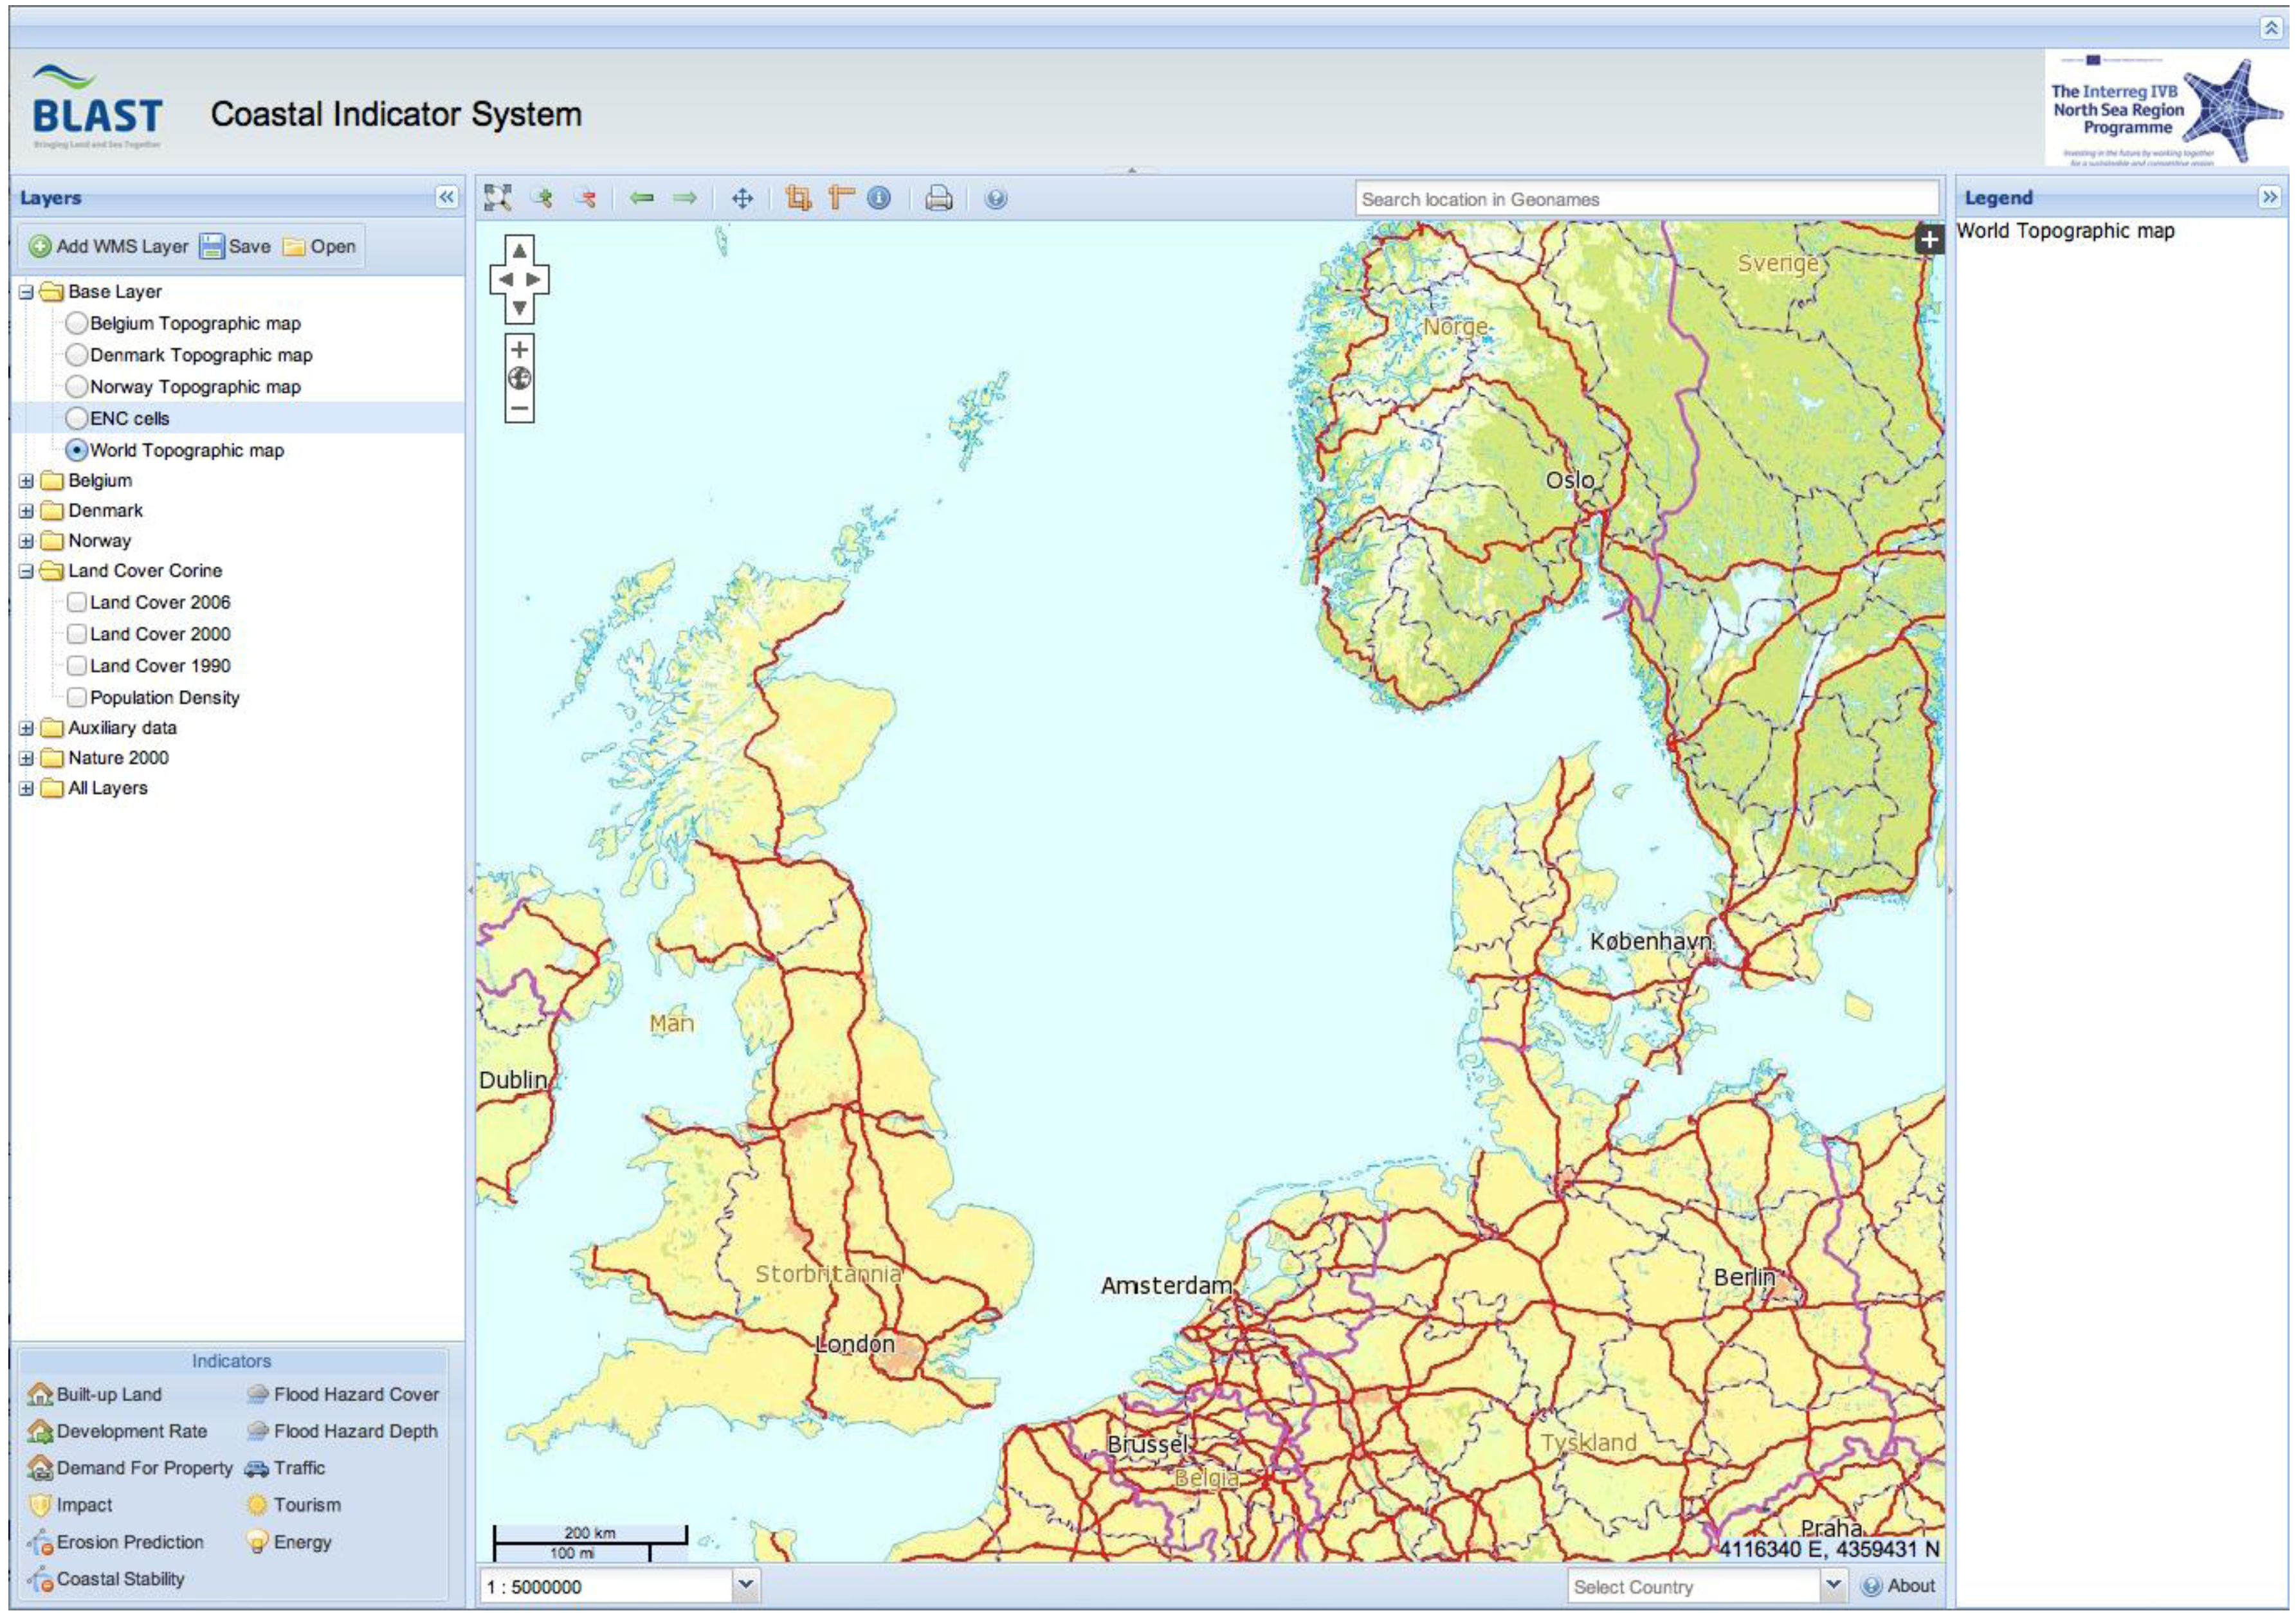Click the blue feature info icon

coord(879,198)
